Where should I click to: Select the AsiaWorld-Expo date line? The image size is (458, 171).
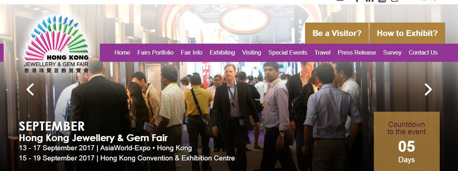point(106,148)
